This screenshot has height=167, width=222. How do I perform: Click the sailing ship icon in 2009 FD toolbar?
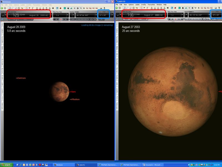click(x=216, y=8)
